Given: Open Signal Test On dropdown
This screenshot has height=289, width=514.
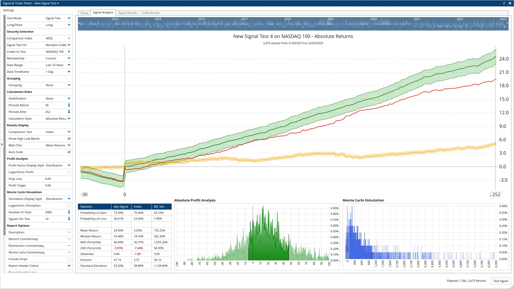Looking at the screenshot, I should coord(69,45).
